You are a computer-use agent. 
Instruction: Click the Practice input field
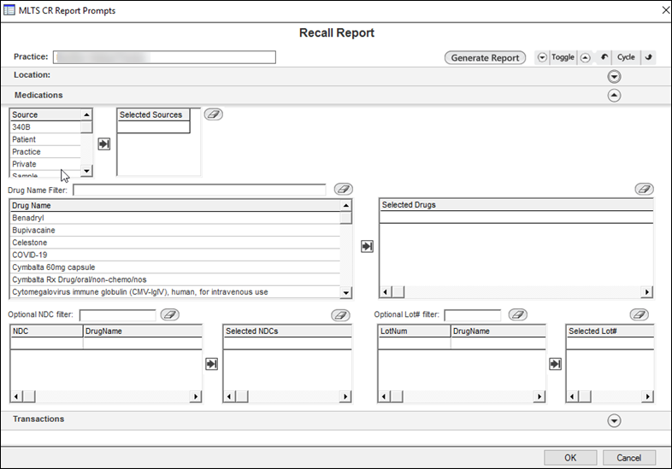coord(164,57)
